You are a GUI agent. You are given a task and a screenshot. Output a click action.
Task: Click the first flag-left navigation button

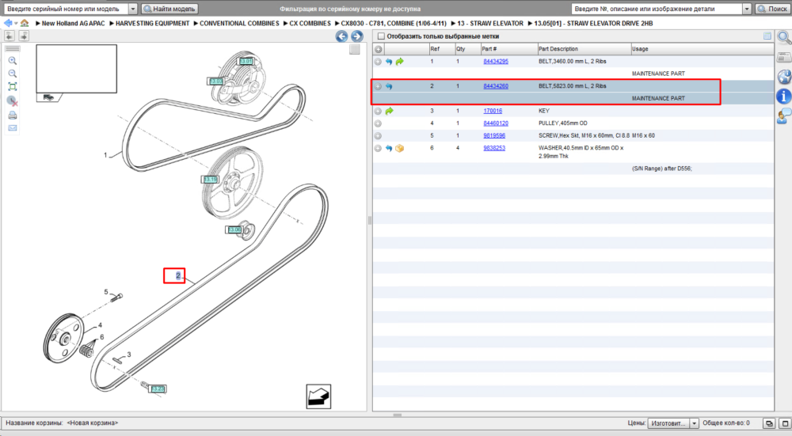(x=9, y=36)
